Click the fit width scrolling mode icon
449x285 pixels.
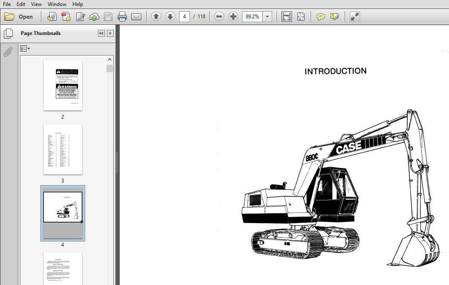point(286,17)
